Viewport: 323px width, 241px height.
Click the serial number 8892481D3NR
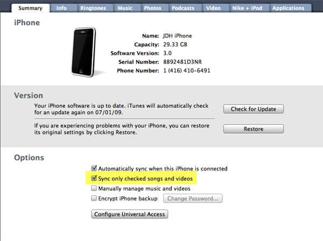coord(182,62)
